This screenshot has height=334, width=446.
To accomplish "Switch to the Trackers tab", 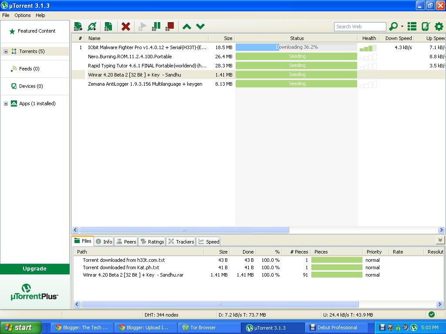I will pos(181,242).
